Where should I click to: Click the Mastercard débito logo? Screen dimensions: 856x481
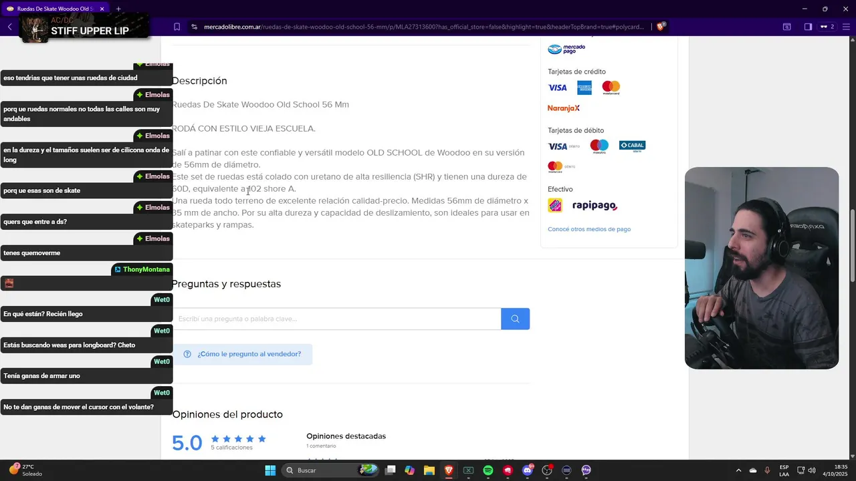[561, 166]
